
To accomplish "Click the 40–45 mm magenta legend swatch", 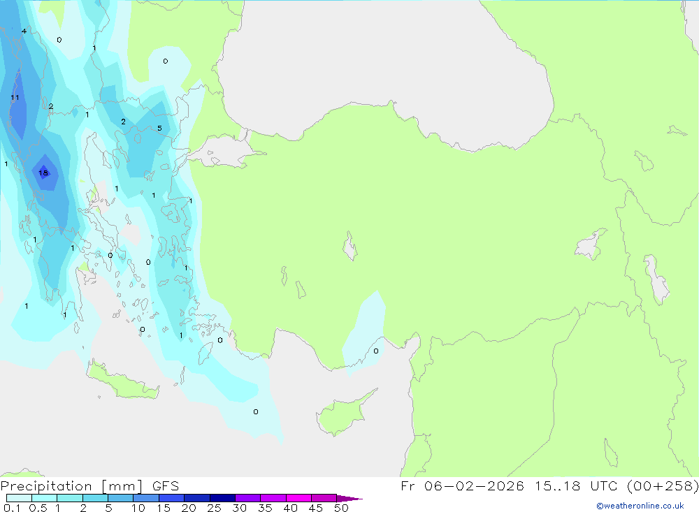I will 298,498.
